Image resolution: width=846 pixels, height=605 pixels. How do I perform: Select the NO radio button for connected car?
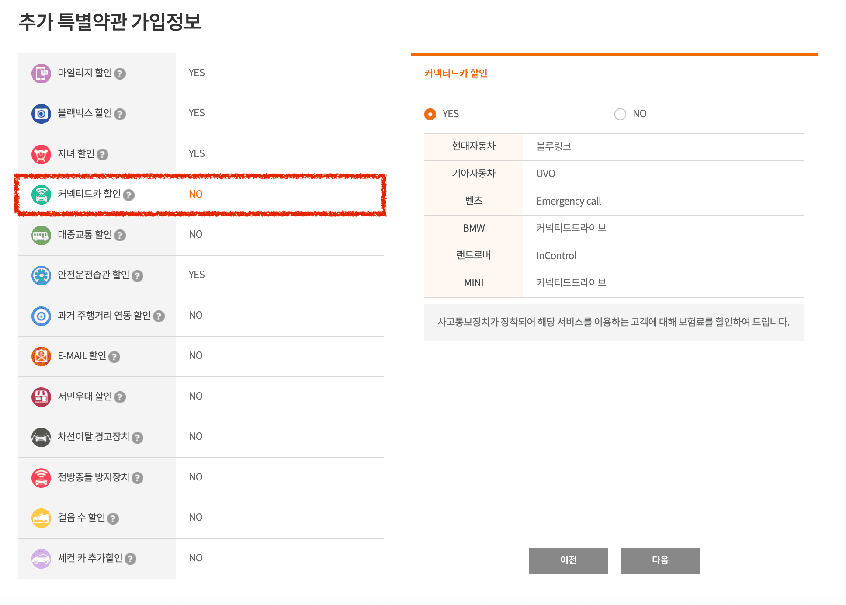(620, 114)
